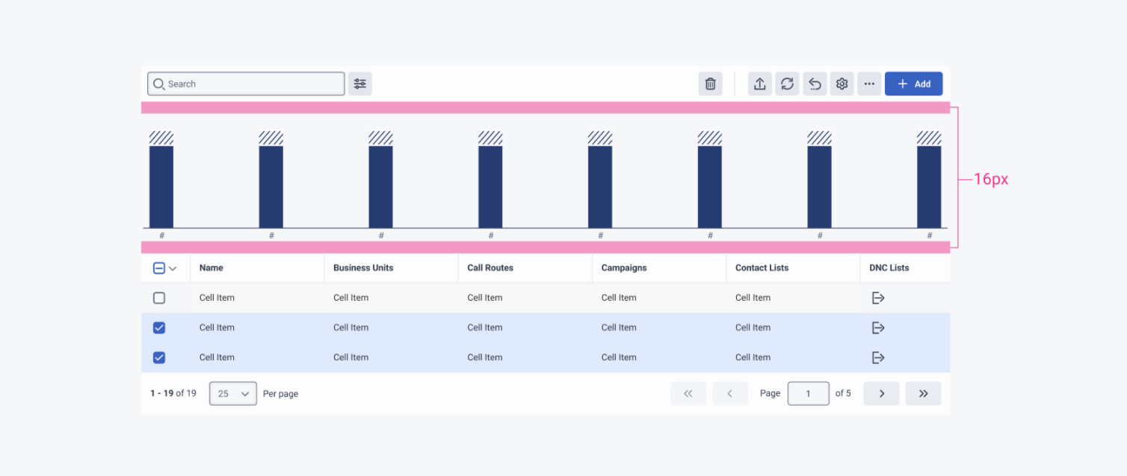Click the magnifier icon inside the search field
The height and width of the screenshot is (476, 1127).
pyautogui.click(x=158, y=84)
